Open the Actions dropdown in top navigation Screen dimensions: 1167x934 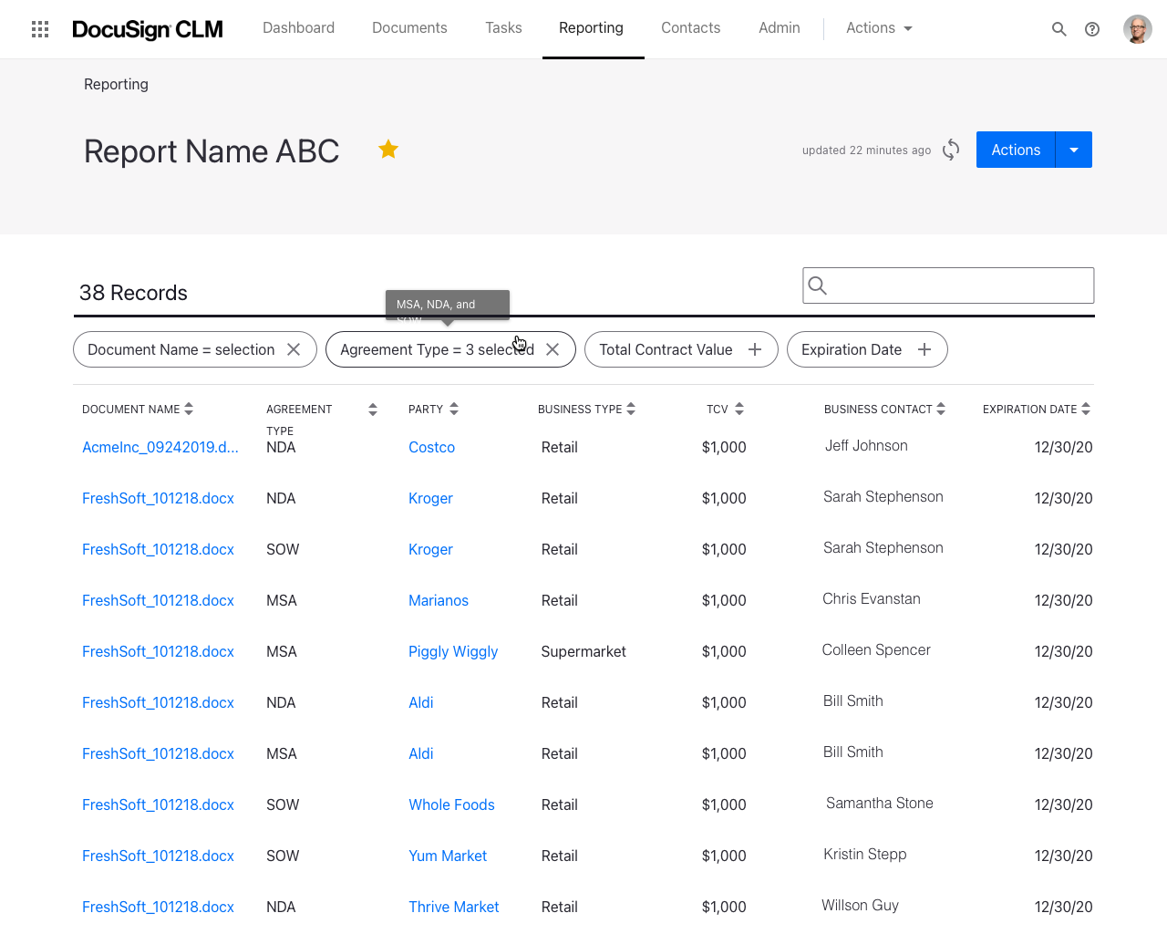(x=879, y=28)
